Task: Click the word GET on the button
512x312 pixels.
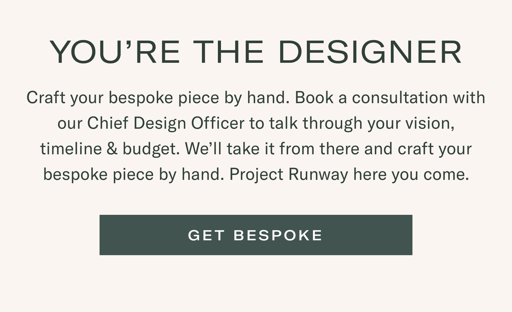Action: pyautogui.click(x=207, y=235)
